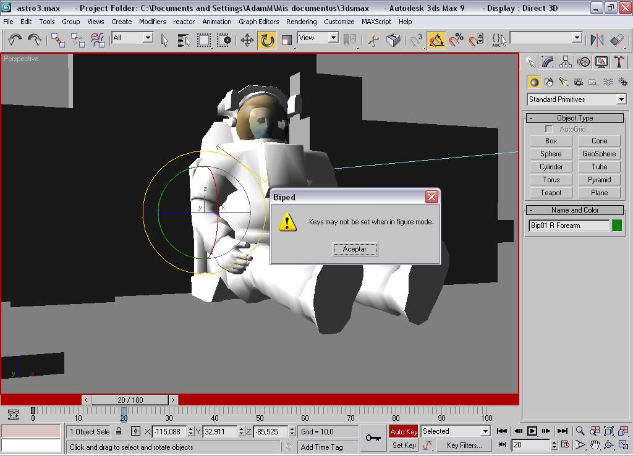Toggle Percent Snap in toolbar
Screen dimensions: 633x456
click(456, 40)
